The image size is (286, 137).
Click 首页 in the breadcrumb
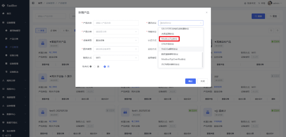tap(40, 3)
